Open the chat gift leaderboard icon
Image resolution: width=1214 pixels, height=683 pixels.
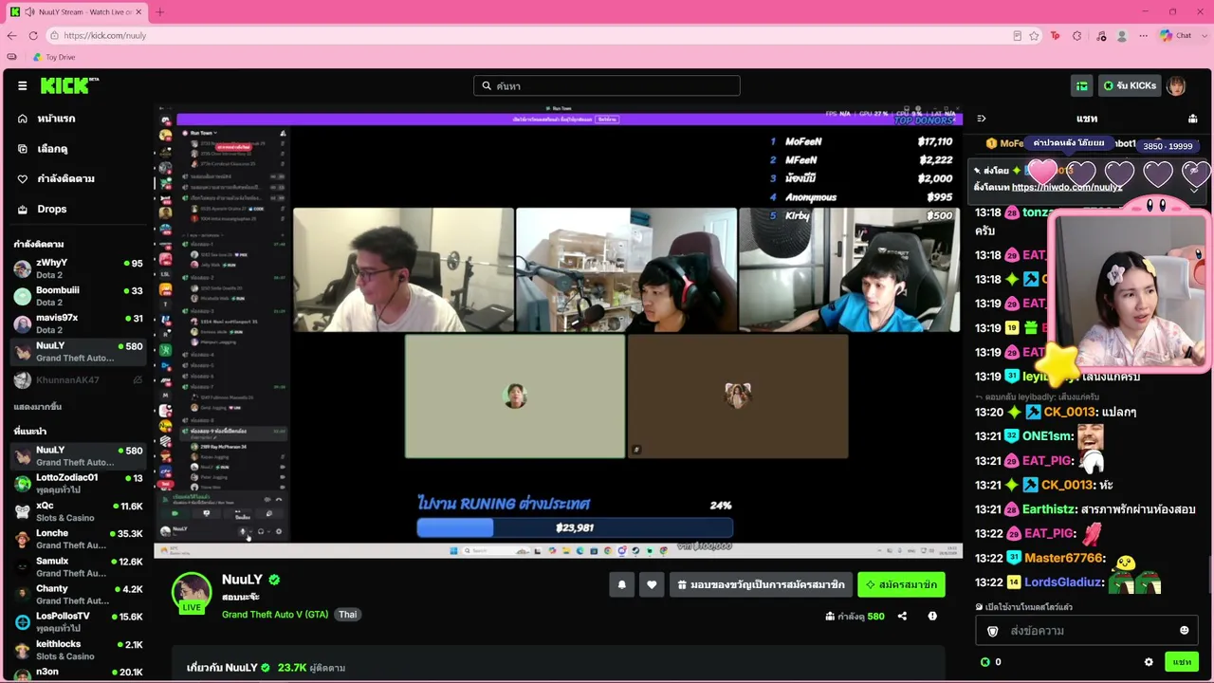click(x=1192, y=119)
